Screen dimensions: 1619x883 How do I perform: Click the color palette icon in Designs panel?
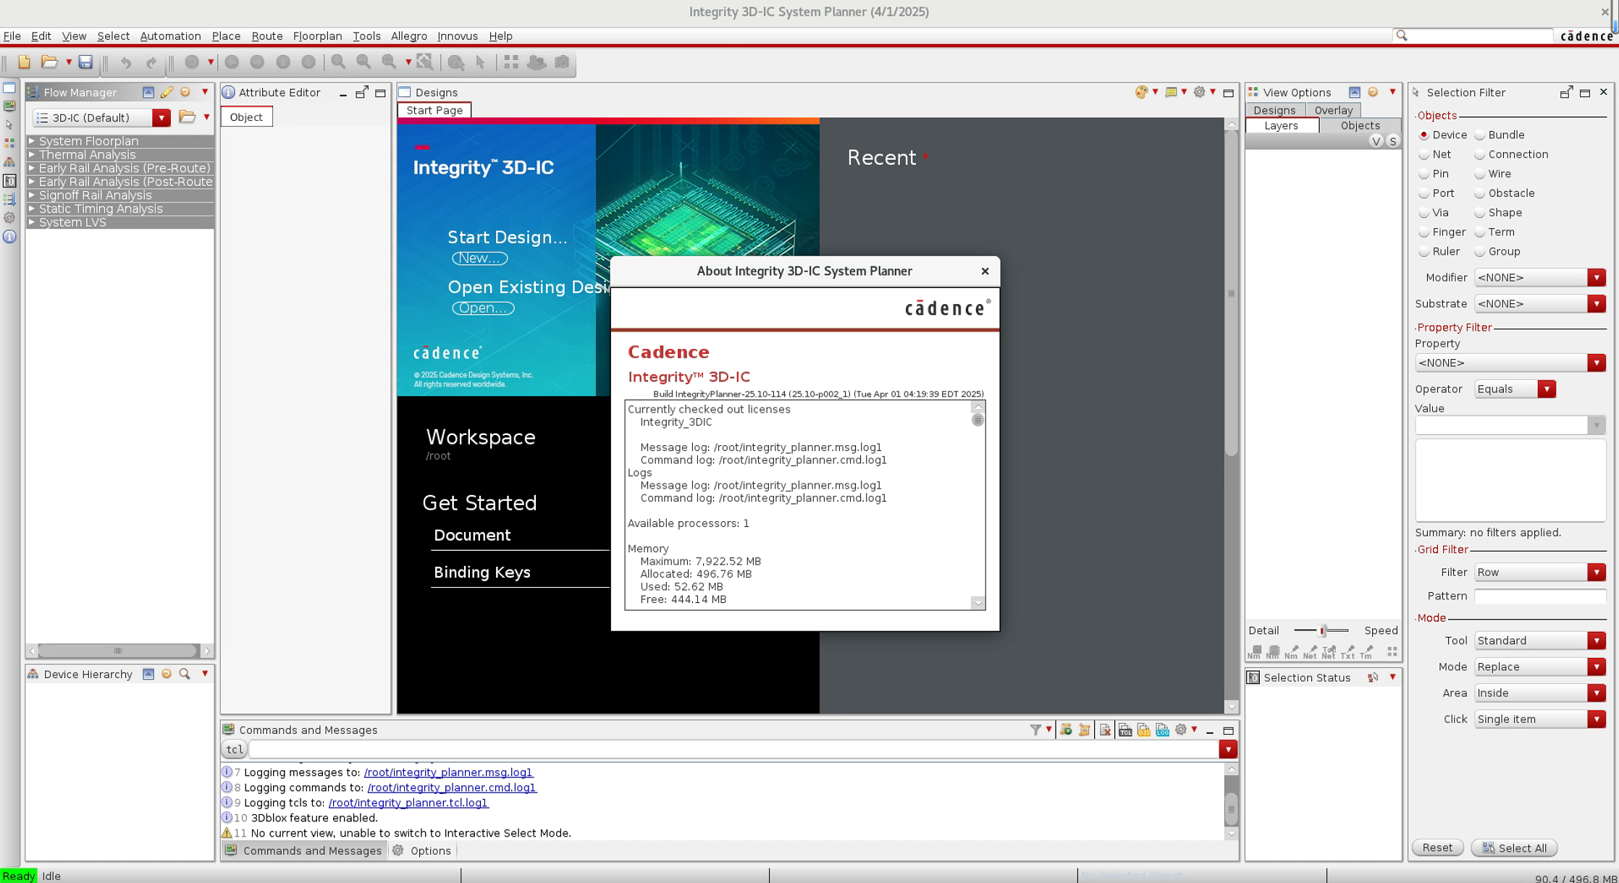click(1141, 92)
